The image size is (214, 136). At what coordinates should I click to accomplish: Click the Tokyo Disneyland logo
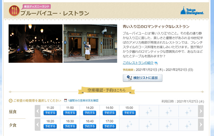click(192, 10)
